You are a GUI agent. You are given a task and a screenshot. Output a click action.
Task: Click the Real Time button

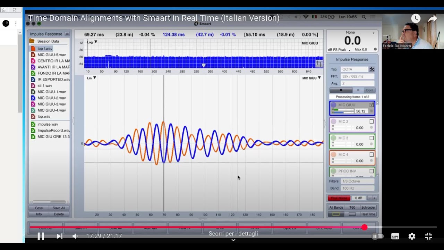click(368, 214)
